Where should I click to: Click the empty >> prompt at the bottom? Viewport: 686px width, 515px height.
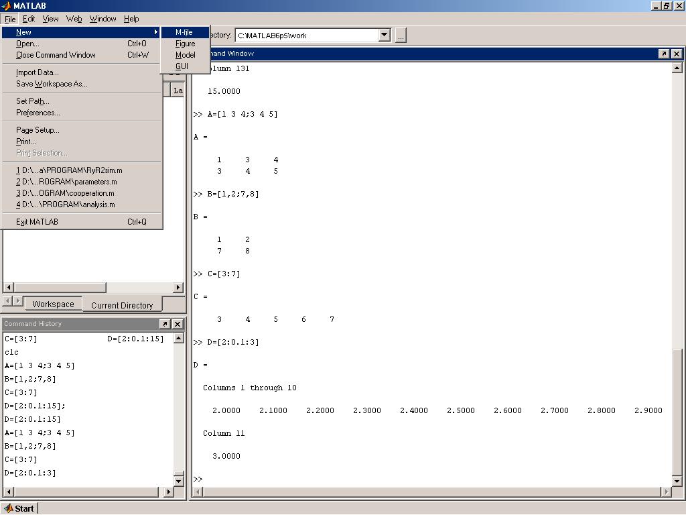point(198,479)
